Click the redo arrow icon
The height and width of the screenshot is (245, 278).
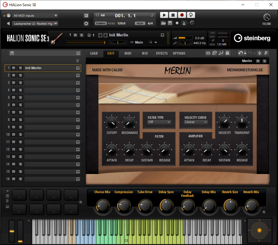pos(250,53)
